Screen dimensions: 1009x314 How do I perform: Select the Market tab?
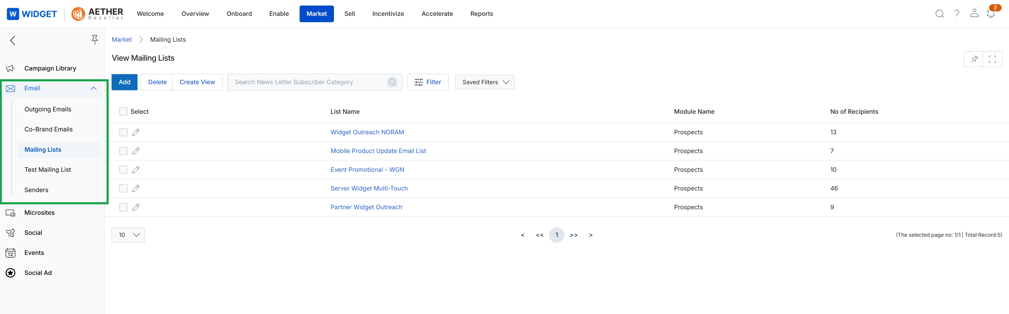(317, 14)
